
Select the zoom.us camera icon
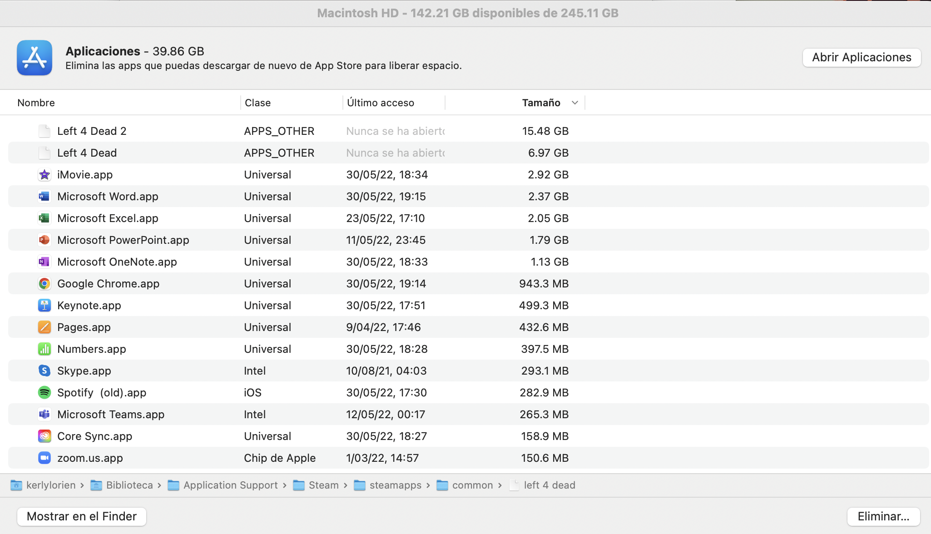44,458
